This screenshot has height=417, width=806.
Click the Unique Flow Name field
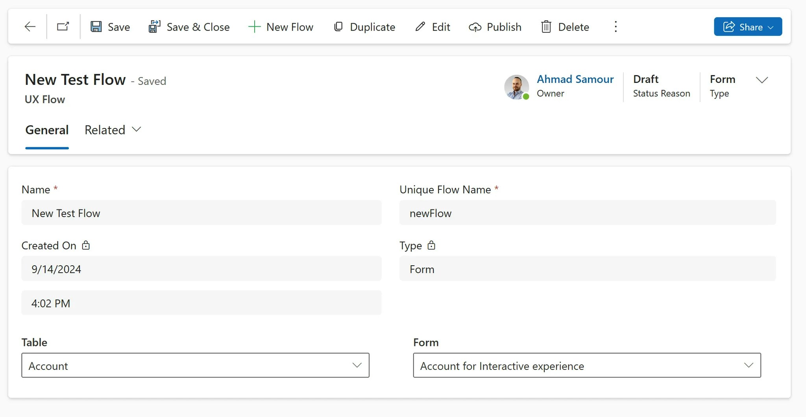587,213
